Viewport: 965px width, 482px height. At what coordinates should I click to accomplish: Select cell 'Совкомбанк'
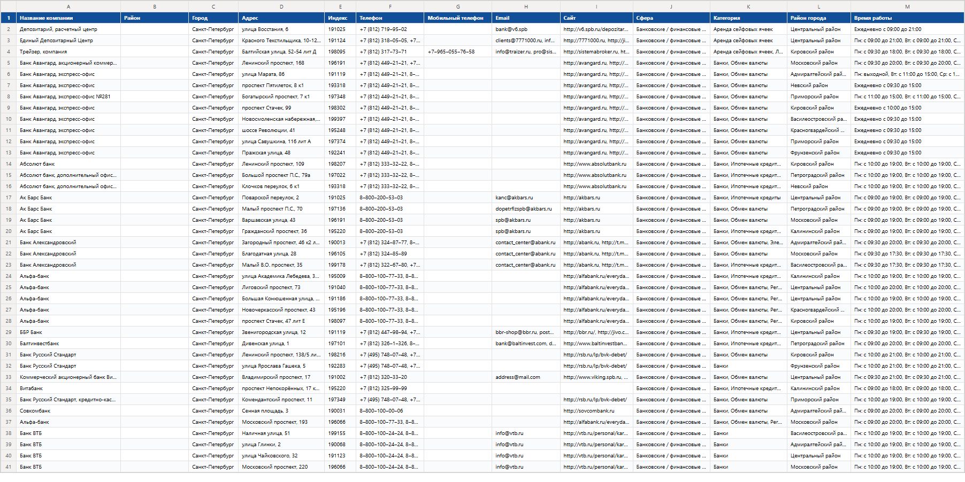[x=68, y=410]
